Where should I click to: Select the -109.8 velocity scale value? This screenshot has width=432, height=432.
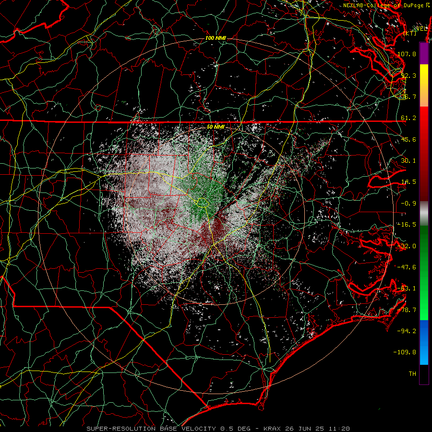coord(405,352)
